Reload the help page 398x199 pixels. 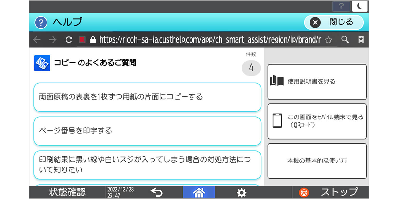coord(69,40)
